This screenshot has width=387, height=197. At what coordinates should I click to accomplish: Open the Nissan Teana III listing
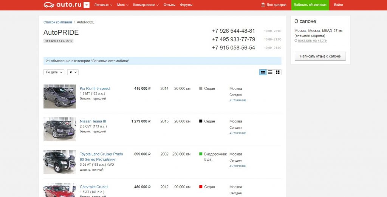coord(93,121)
